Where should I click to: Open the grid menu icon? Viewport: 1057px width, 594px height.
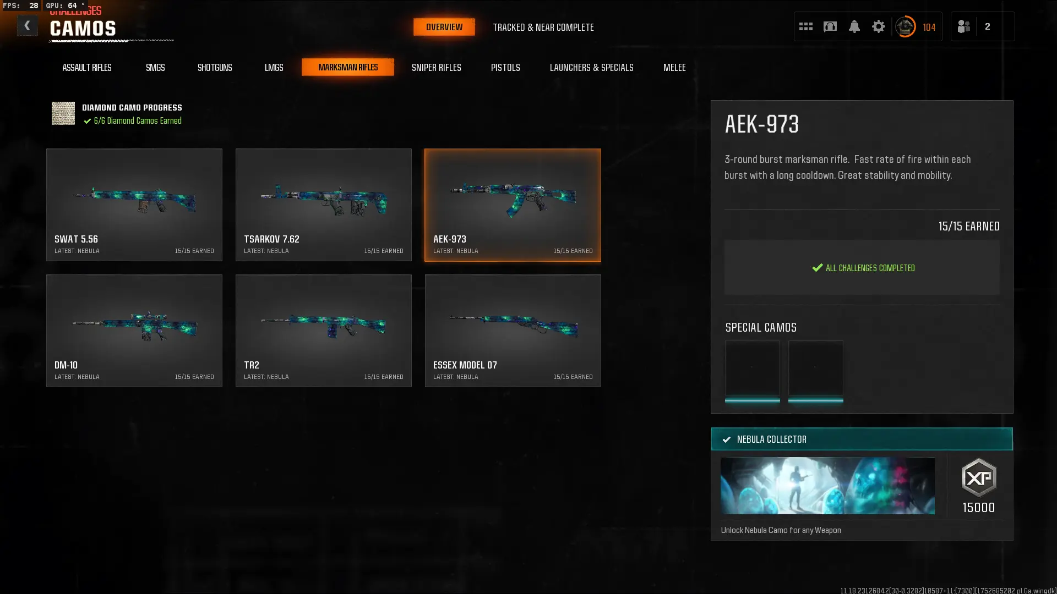pos(805,26)
